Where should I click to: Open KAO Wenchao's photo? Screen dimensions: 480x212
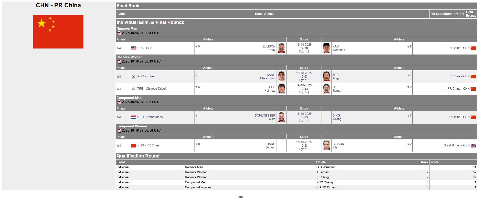click(x=326, y=48)
